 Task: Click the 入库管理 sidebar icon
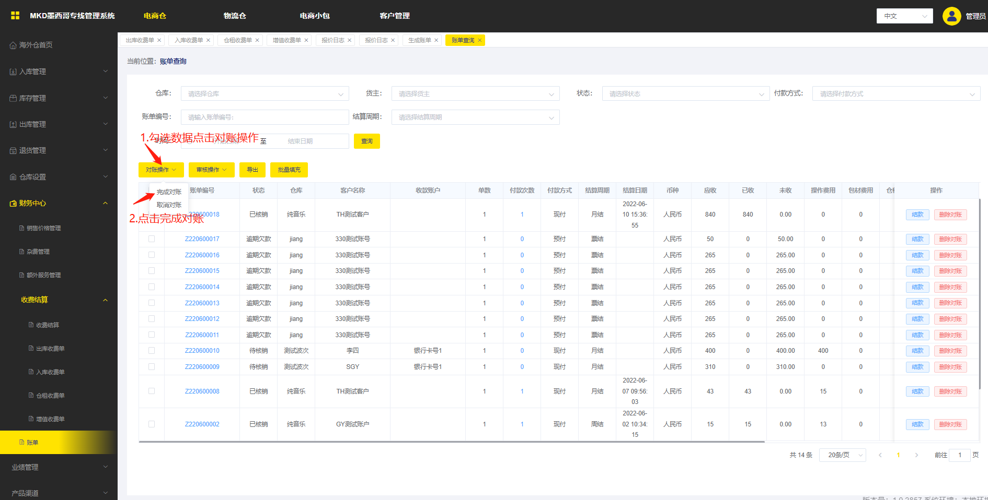click(x=13, y=72)
